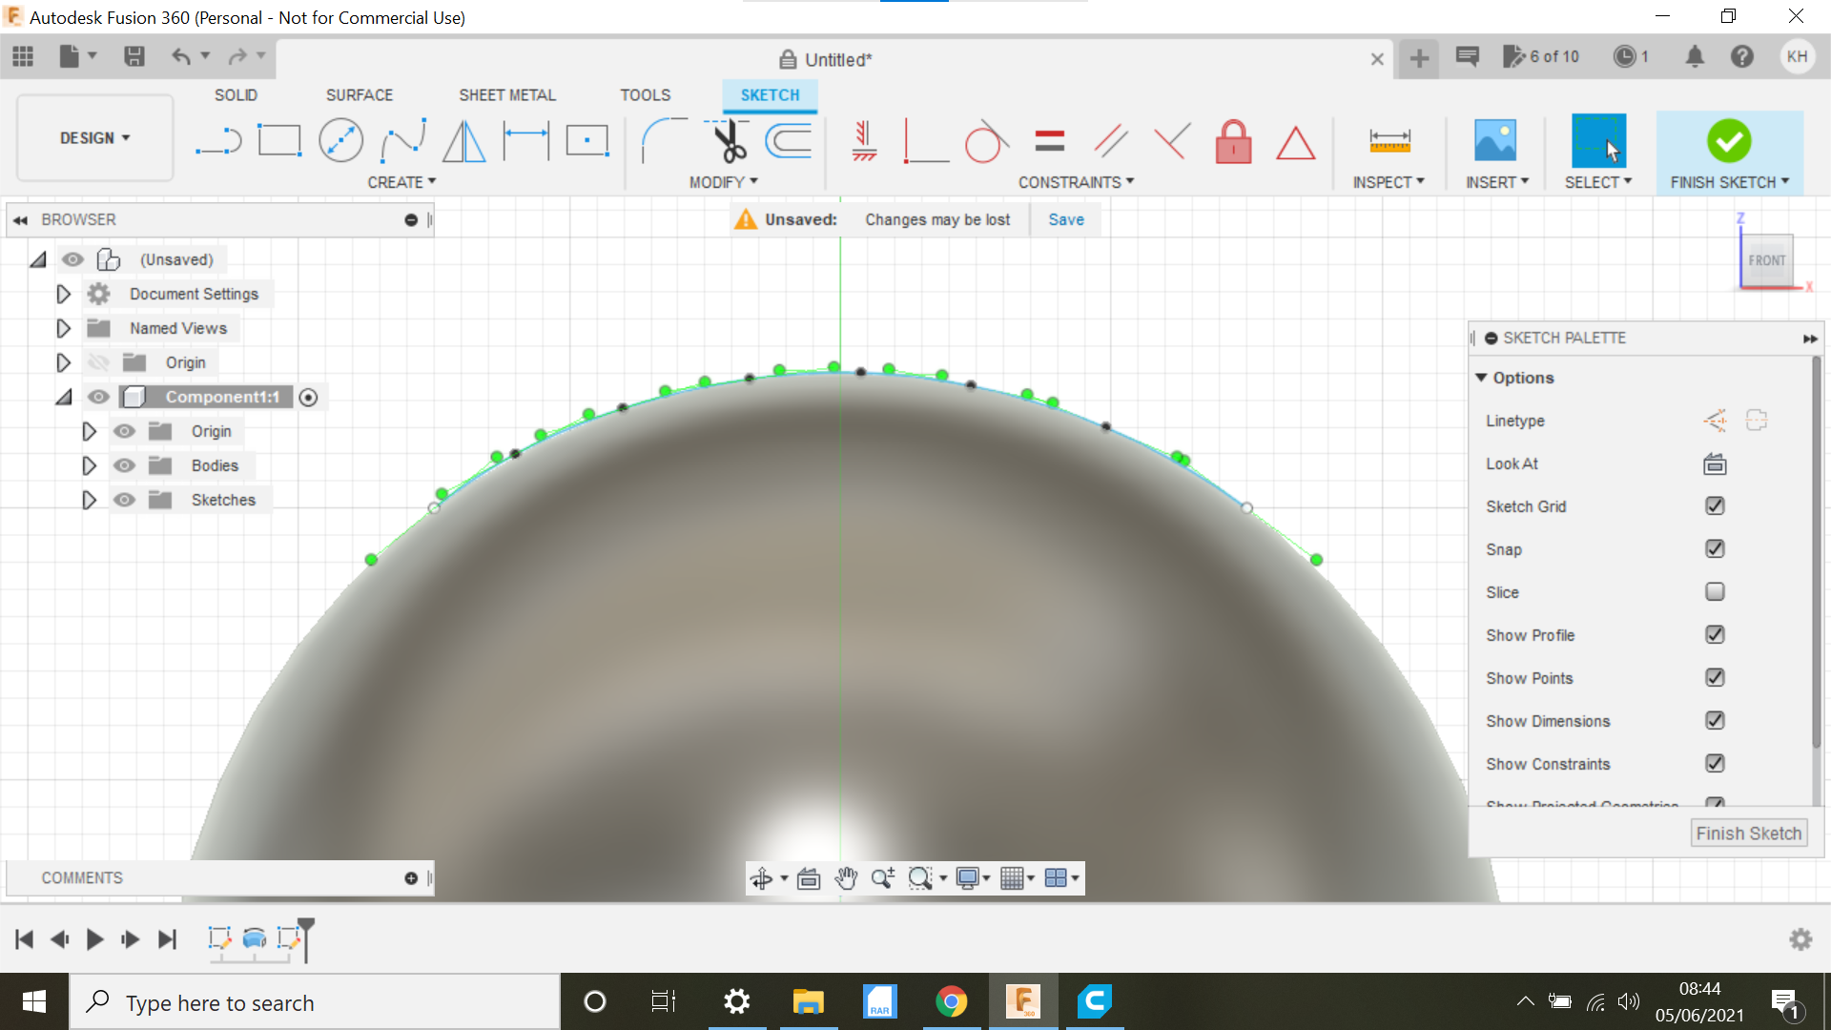Select the 2-Point Rectangle tool
This screenshot has width=1831, height=1030.
tap(280, 139)
